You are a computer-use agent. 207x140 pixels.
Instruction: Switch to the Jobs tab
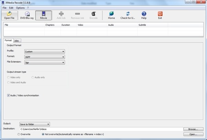click(17, 41)
